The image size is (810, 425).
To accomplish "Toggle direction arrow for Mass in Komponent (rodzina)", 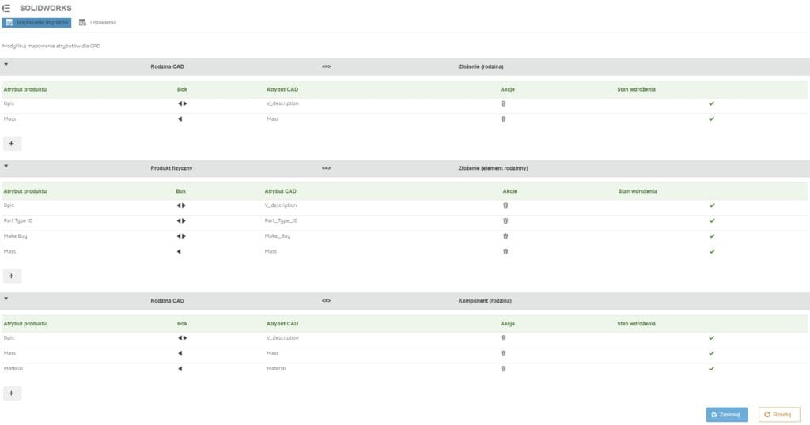I will (180, 353).
